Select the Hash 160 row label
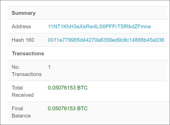Viewport: 170px width, 125px height. coord(23,40)
